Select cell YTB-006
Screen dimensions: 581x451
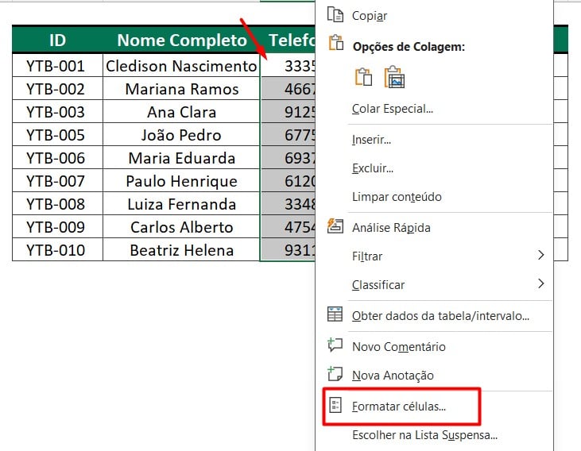pos(57,157)
